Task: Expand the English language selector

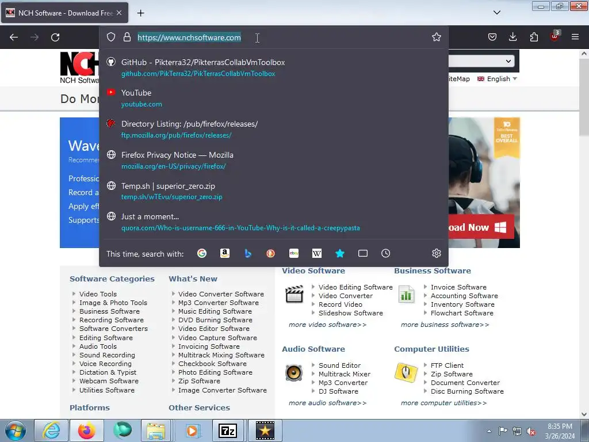Action: click(x=497, y=79)
